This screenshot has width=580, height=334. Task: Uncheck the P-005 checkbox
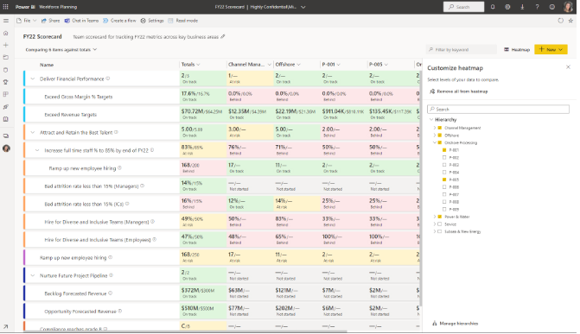pos(444,180)
